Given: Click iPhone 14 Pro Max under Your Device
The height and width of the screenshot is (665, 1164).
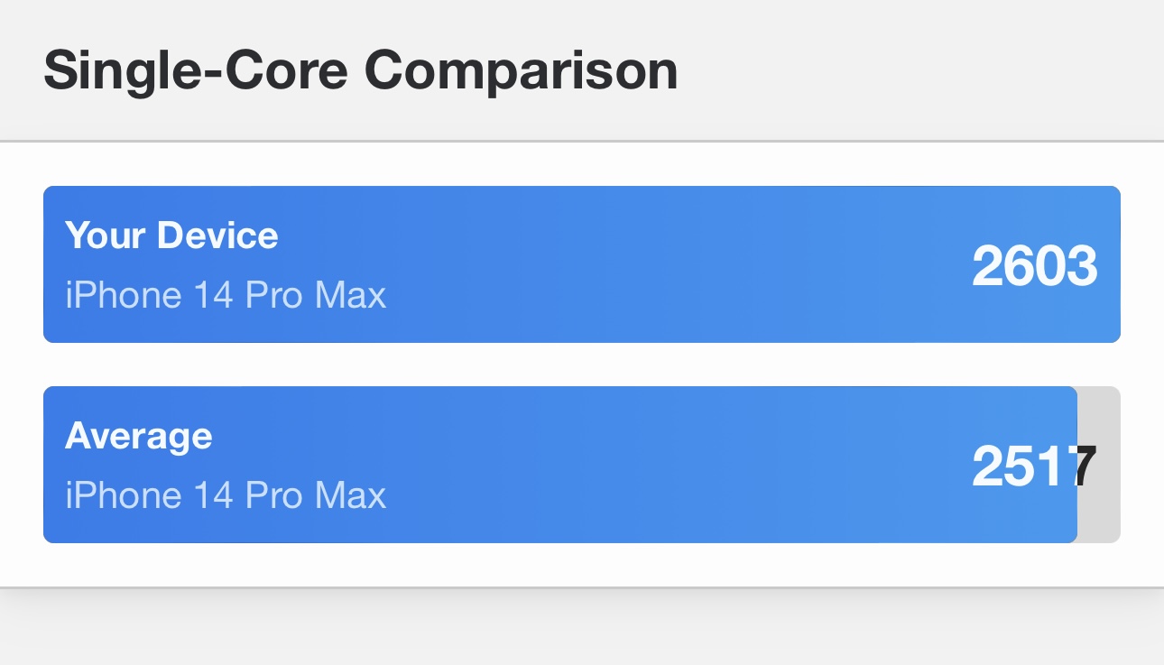Looking at the screenshot, I should (226, 295).
